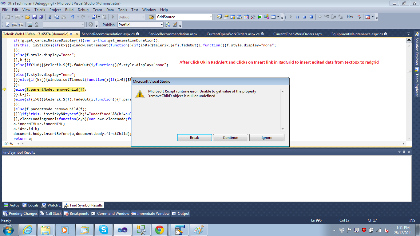Click the Pause (Break All) debug icon
The height and width of the screenshot is (236, 420).
coord(298,17)
